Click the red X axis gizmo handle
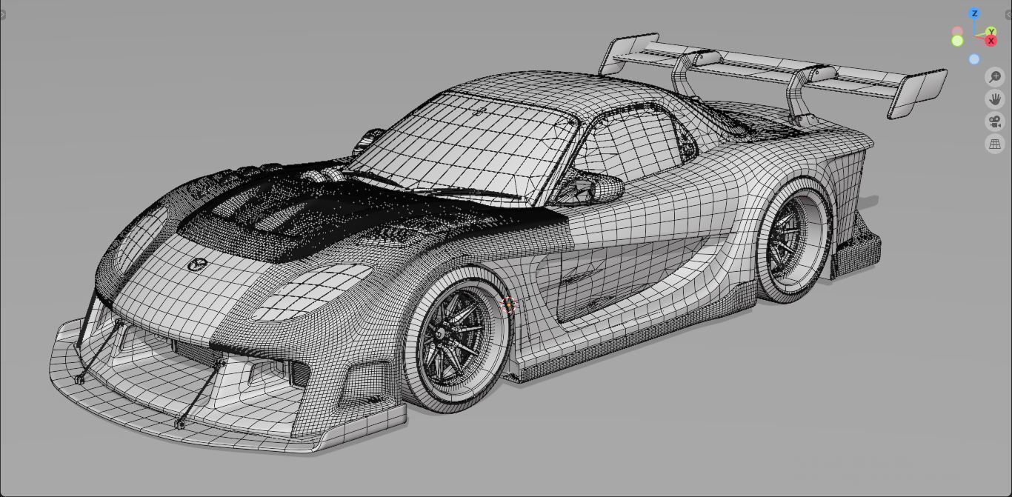 [x=991, y=41]
